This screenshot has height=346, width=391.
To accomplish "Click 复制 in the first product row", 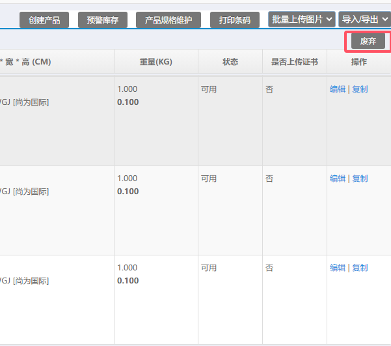I will click(360, 89).
